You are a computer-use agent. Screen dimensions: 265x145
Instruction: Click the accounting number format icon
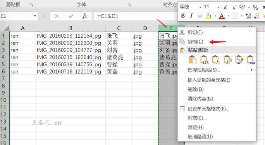pos(242,7)
